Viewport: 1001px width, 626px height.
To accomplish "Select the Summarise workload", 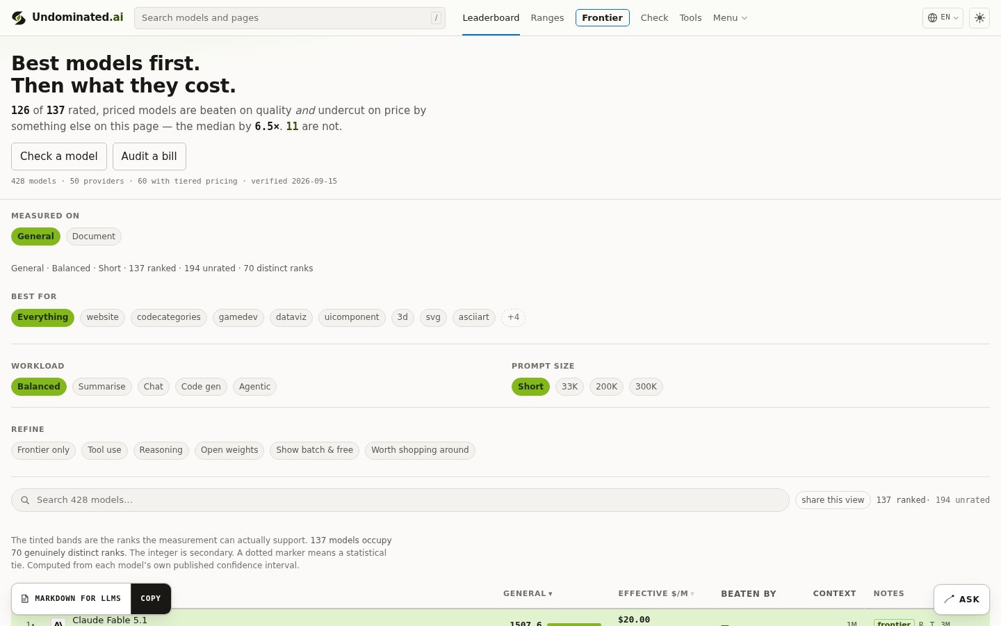I will pos(102,387).
